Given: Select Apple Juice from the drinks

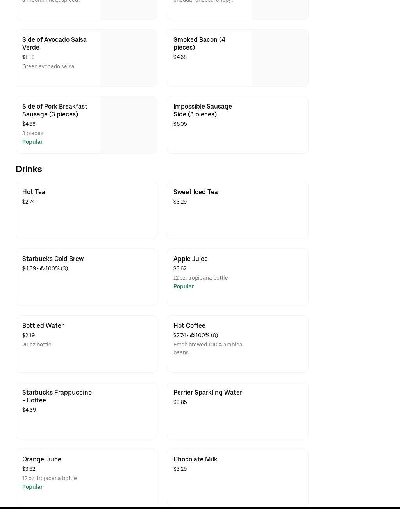Looking at the screenshot, I should point(190,259).
